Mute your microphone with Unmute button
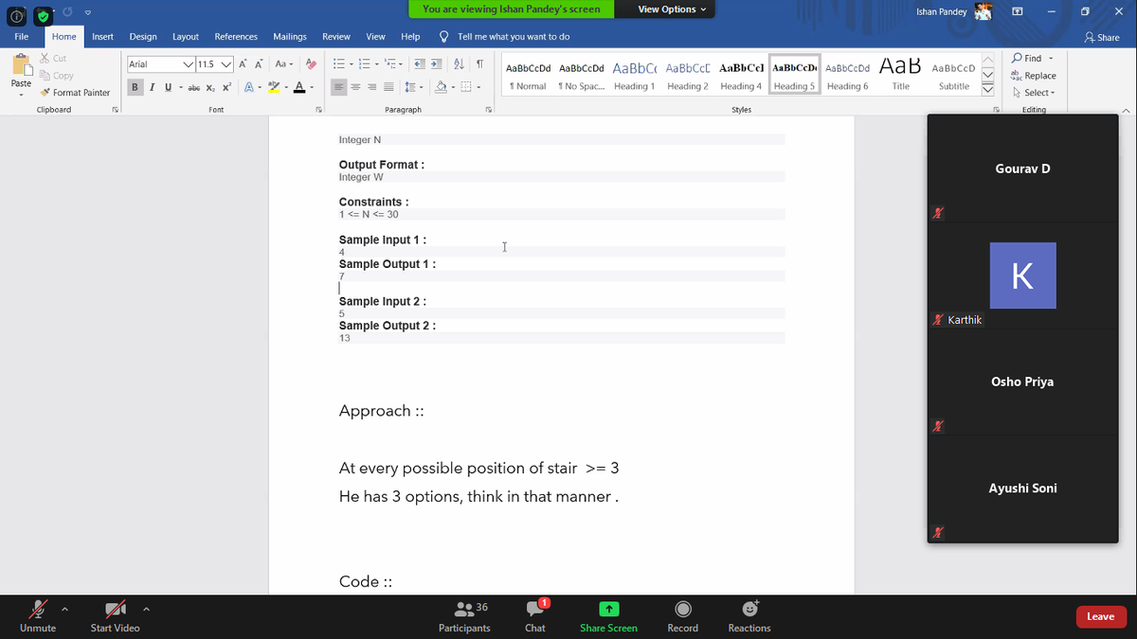The width and height of the screenshot is (1137, 639). click(38, 616)
